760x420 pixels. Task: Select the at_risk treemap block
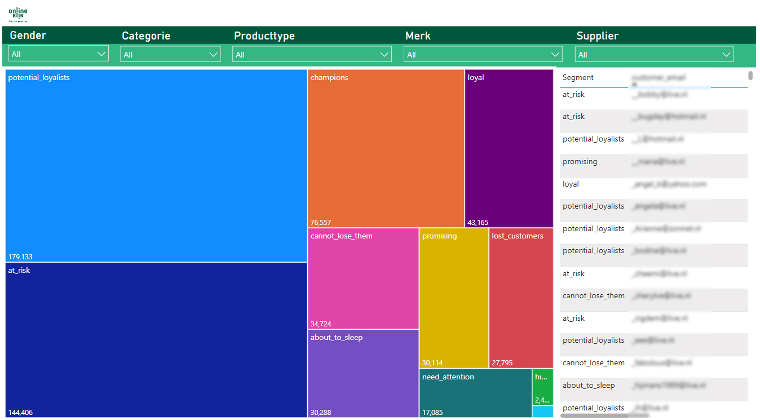click(156, 340)
